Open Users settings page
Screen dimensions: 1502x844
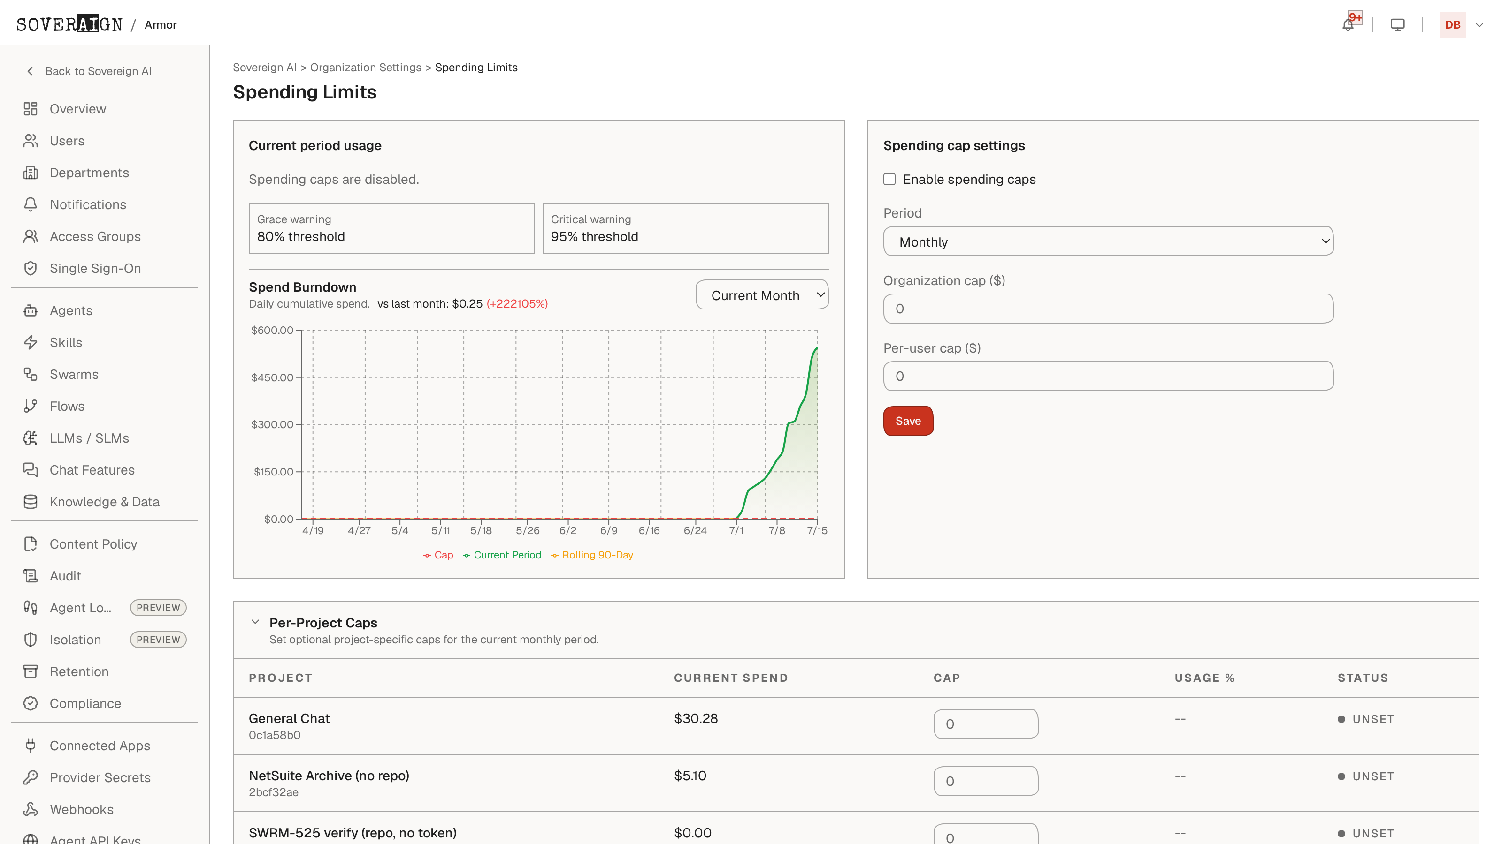67,141
